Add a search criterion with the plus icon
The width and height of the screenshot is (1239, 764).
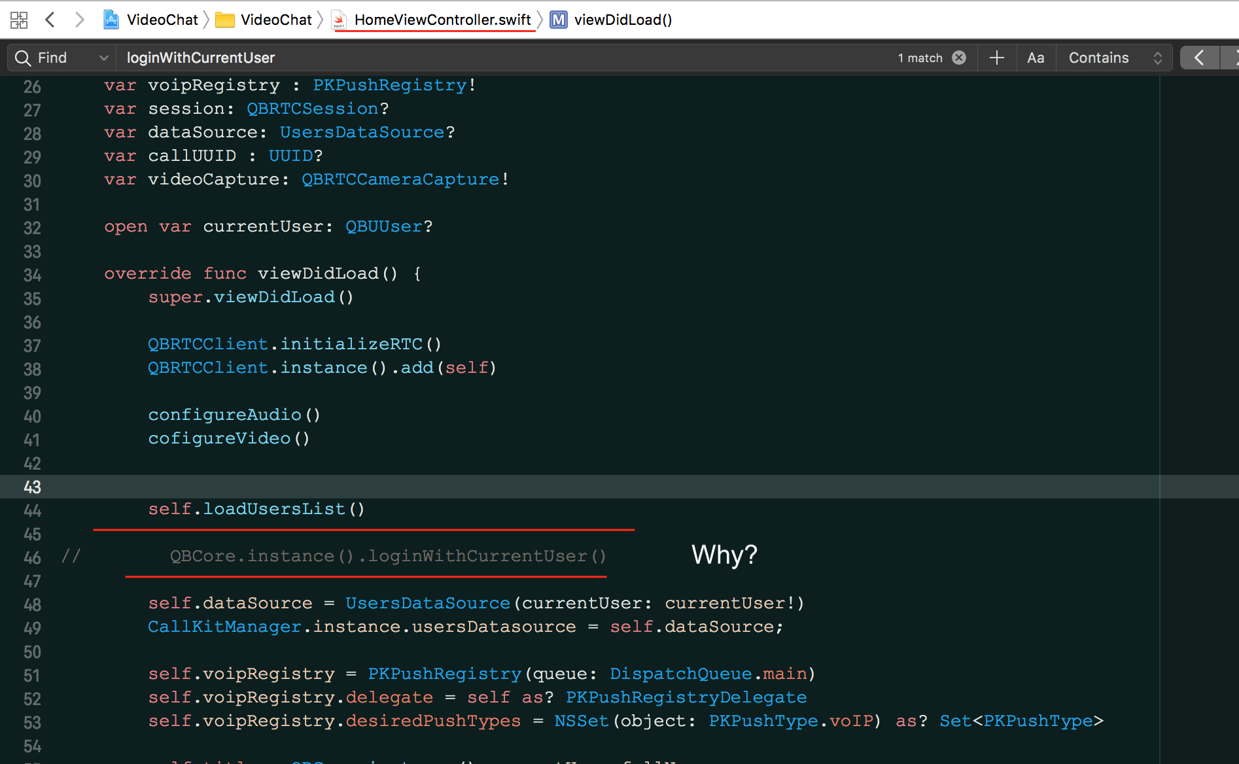996,58
